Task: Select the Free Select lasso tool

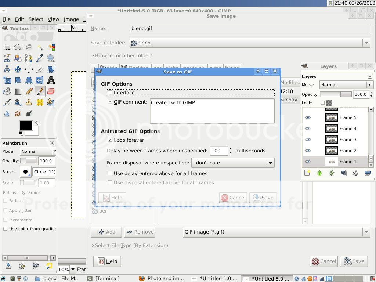Action: (29, 47)
